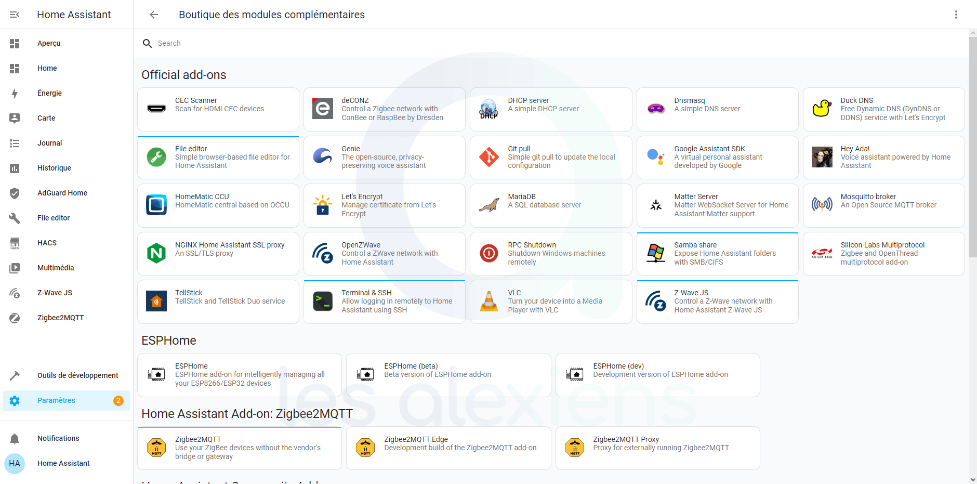Open Aperçu in the sidebar
The image size is (977, 484).
point(67,43)
